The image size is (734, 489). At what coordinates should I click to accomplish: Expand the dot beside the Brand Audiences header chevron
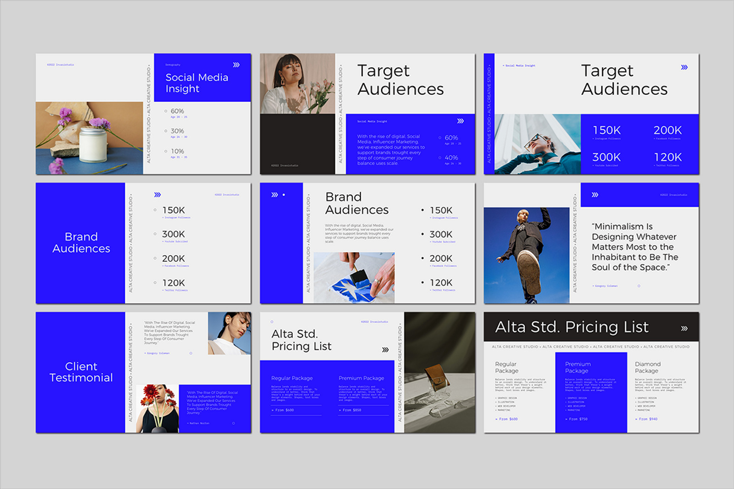click(x=284, y=194)
